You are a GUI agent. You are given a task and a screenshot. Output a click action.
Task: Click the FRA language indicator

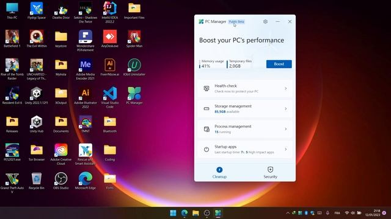[x=337, y=213]
